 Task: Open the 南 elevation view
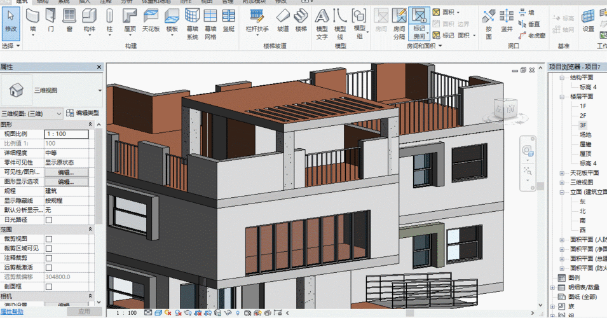click(x=583, y=221)
